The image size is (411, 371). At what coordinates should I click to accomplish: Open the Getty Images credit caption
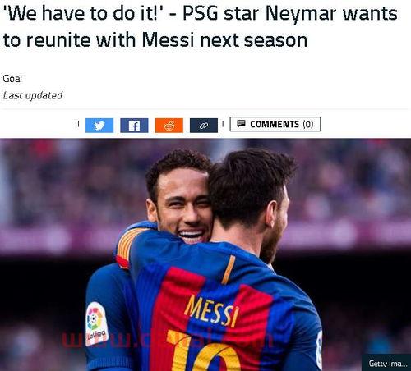click(386, 363)
